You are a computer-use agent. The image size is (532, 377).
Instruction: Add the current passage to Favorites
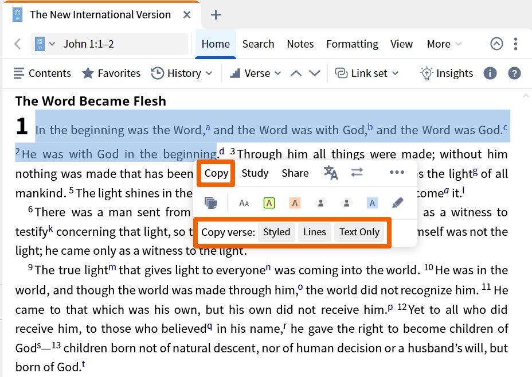(x=111, y=73)
